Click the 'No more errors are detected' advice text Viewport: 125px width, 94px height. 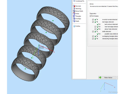tap(104, 6)
